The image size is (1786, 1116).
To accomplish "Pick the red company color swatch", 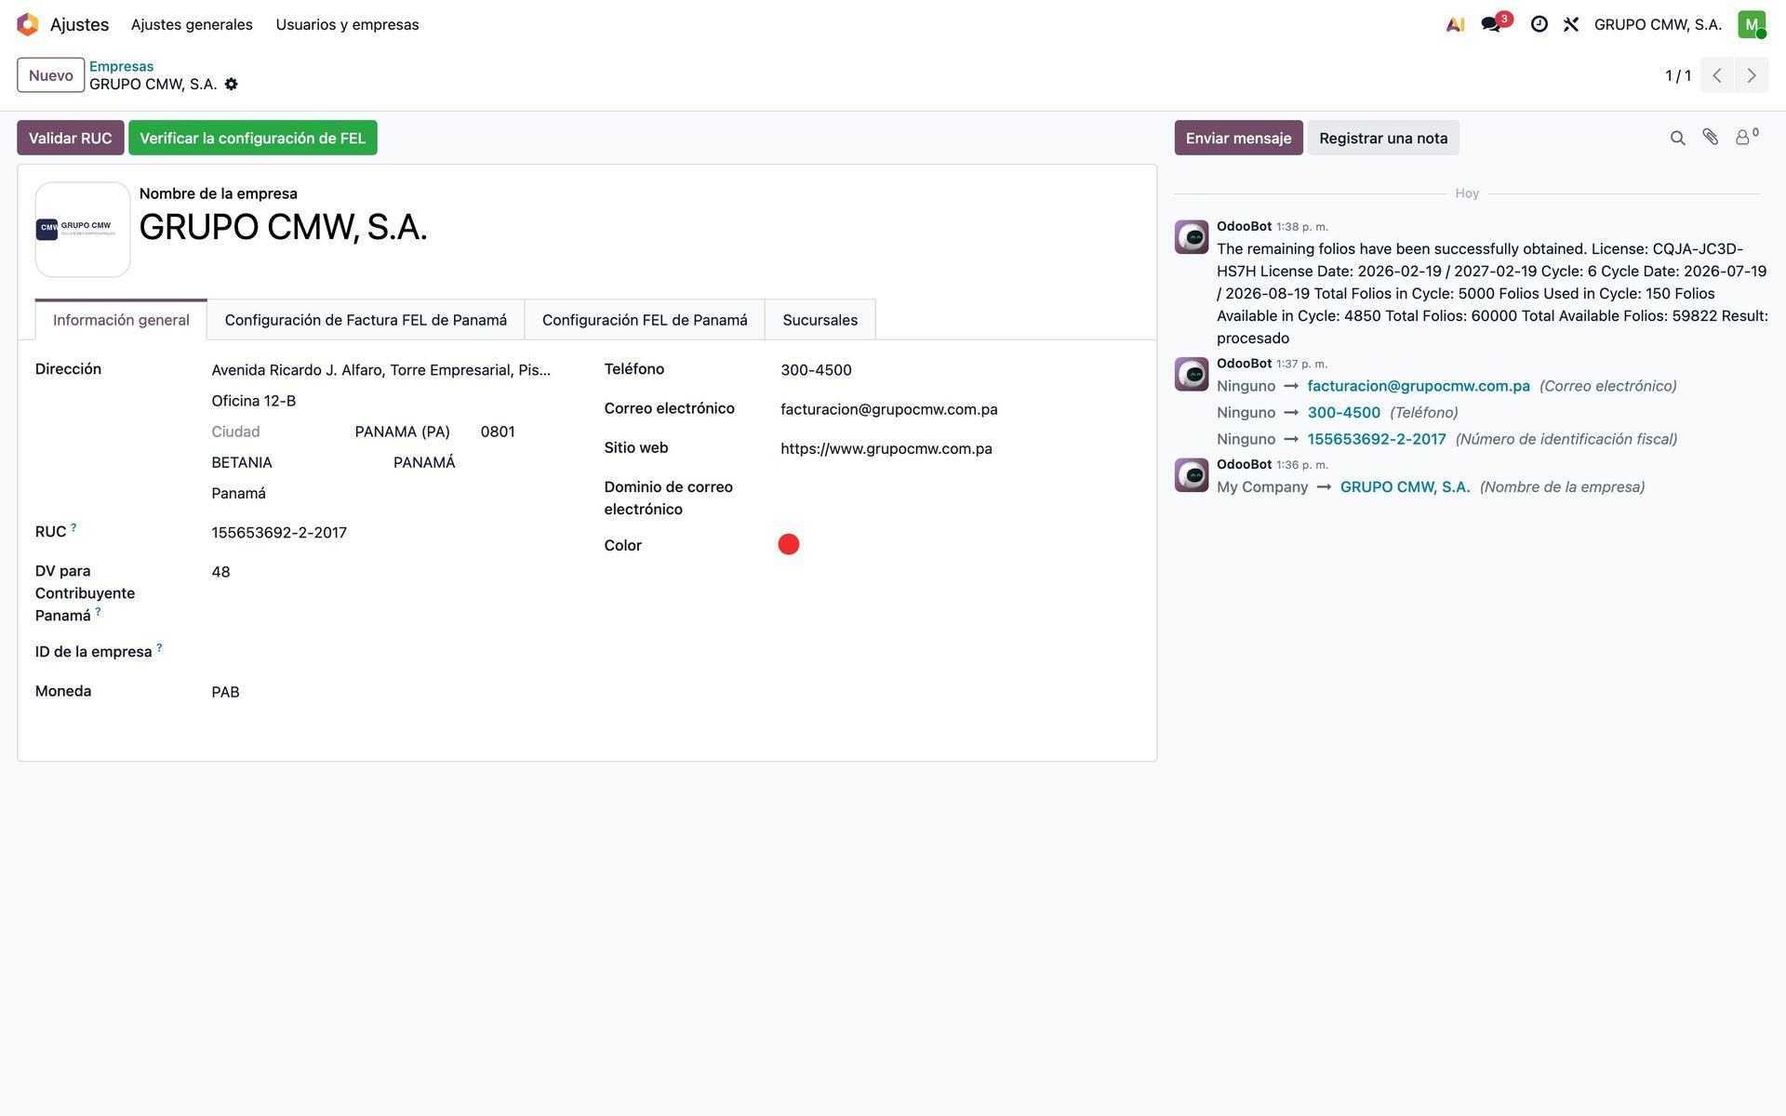I will pos(789,544).
